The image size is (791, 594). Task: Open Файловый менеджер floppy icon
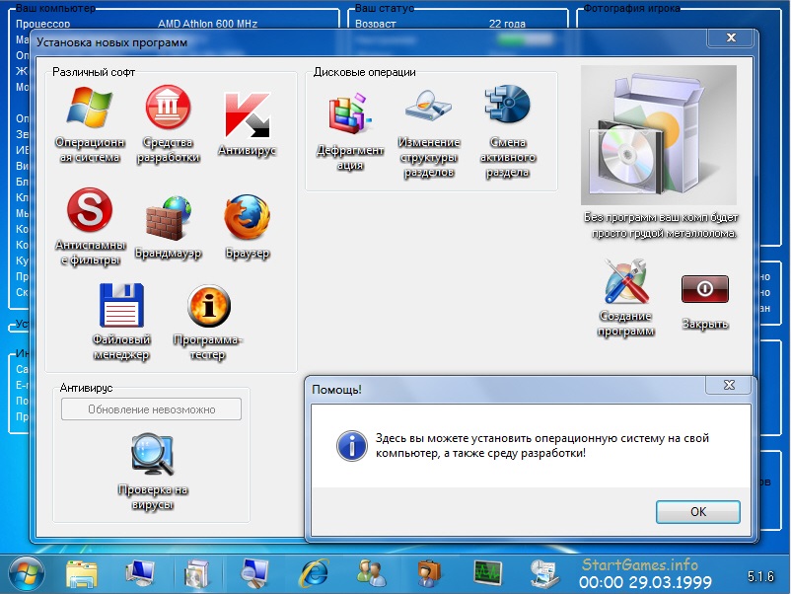tap(121, 307)
